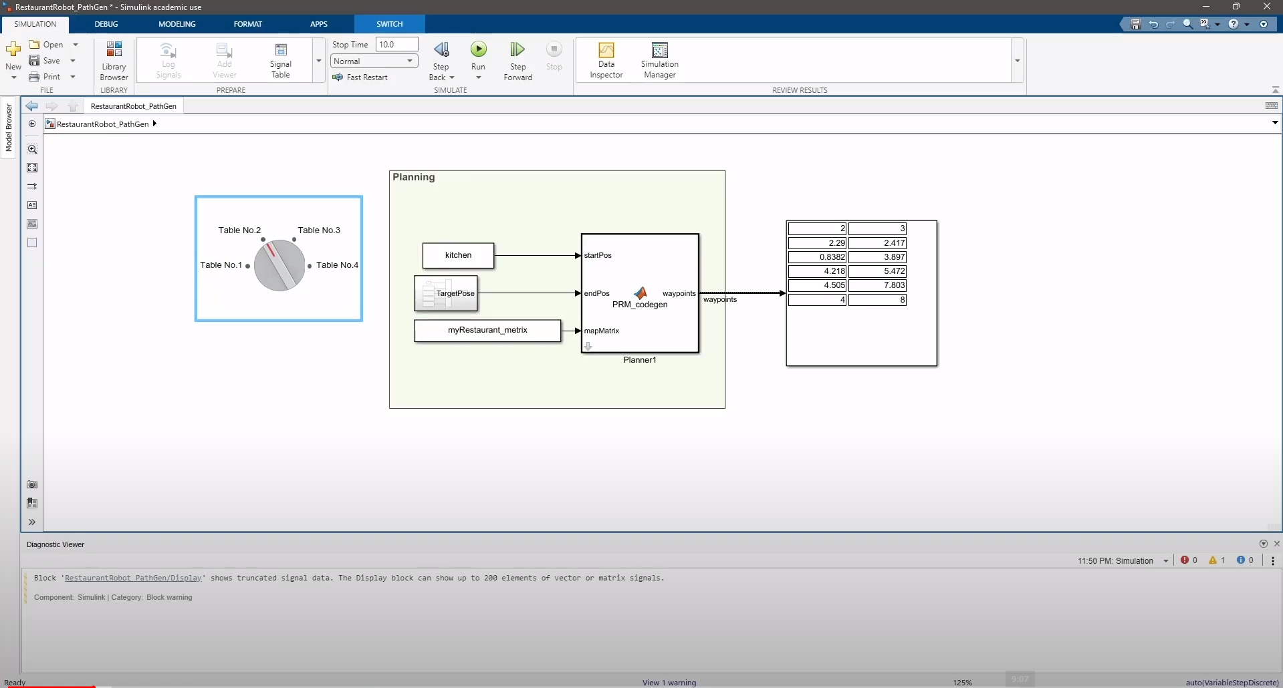Click the back navigation arrow

click(31, 106)
